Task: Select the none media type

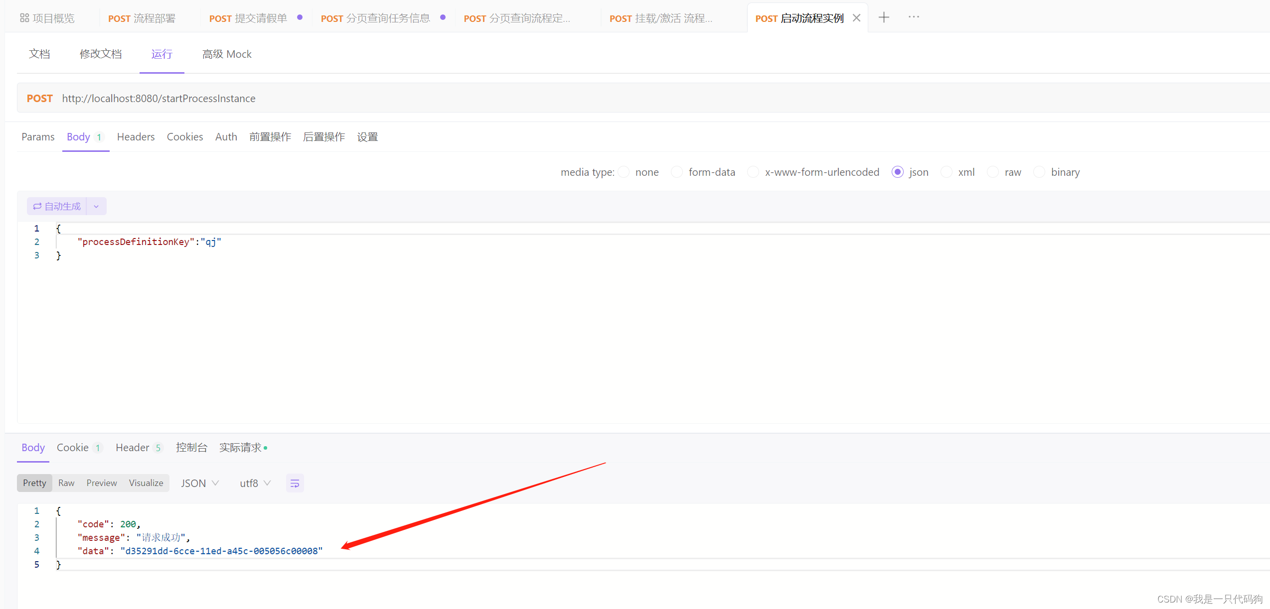Action: click(624, 172)
